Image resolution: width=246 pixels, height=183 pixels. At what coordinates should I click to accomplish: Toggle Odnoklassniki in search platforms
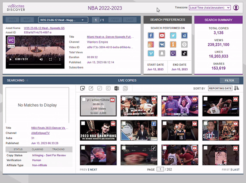(173, 44)
